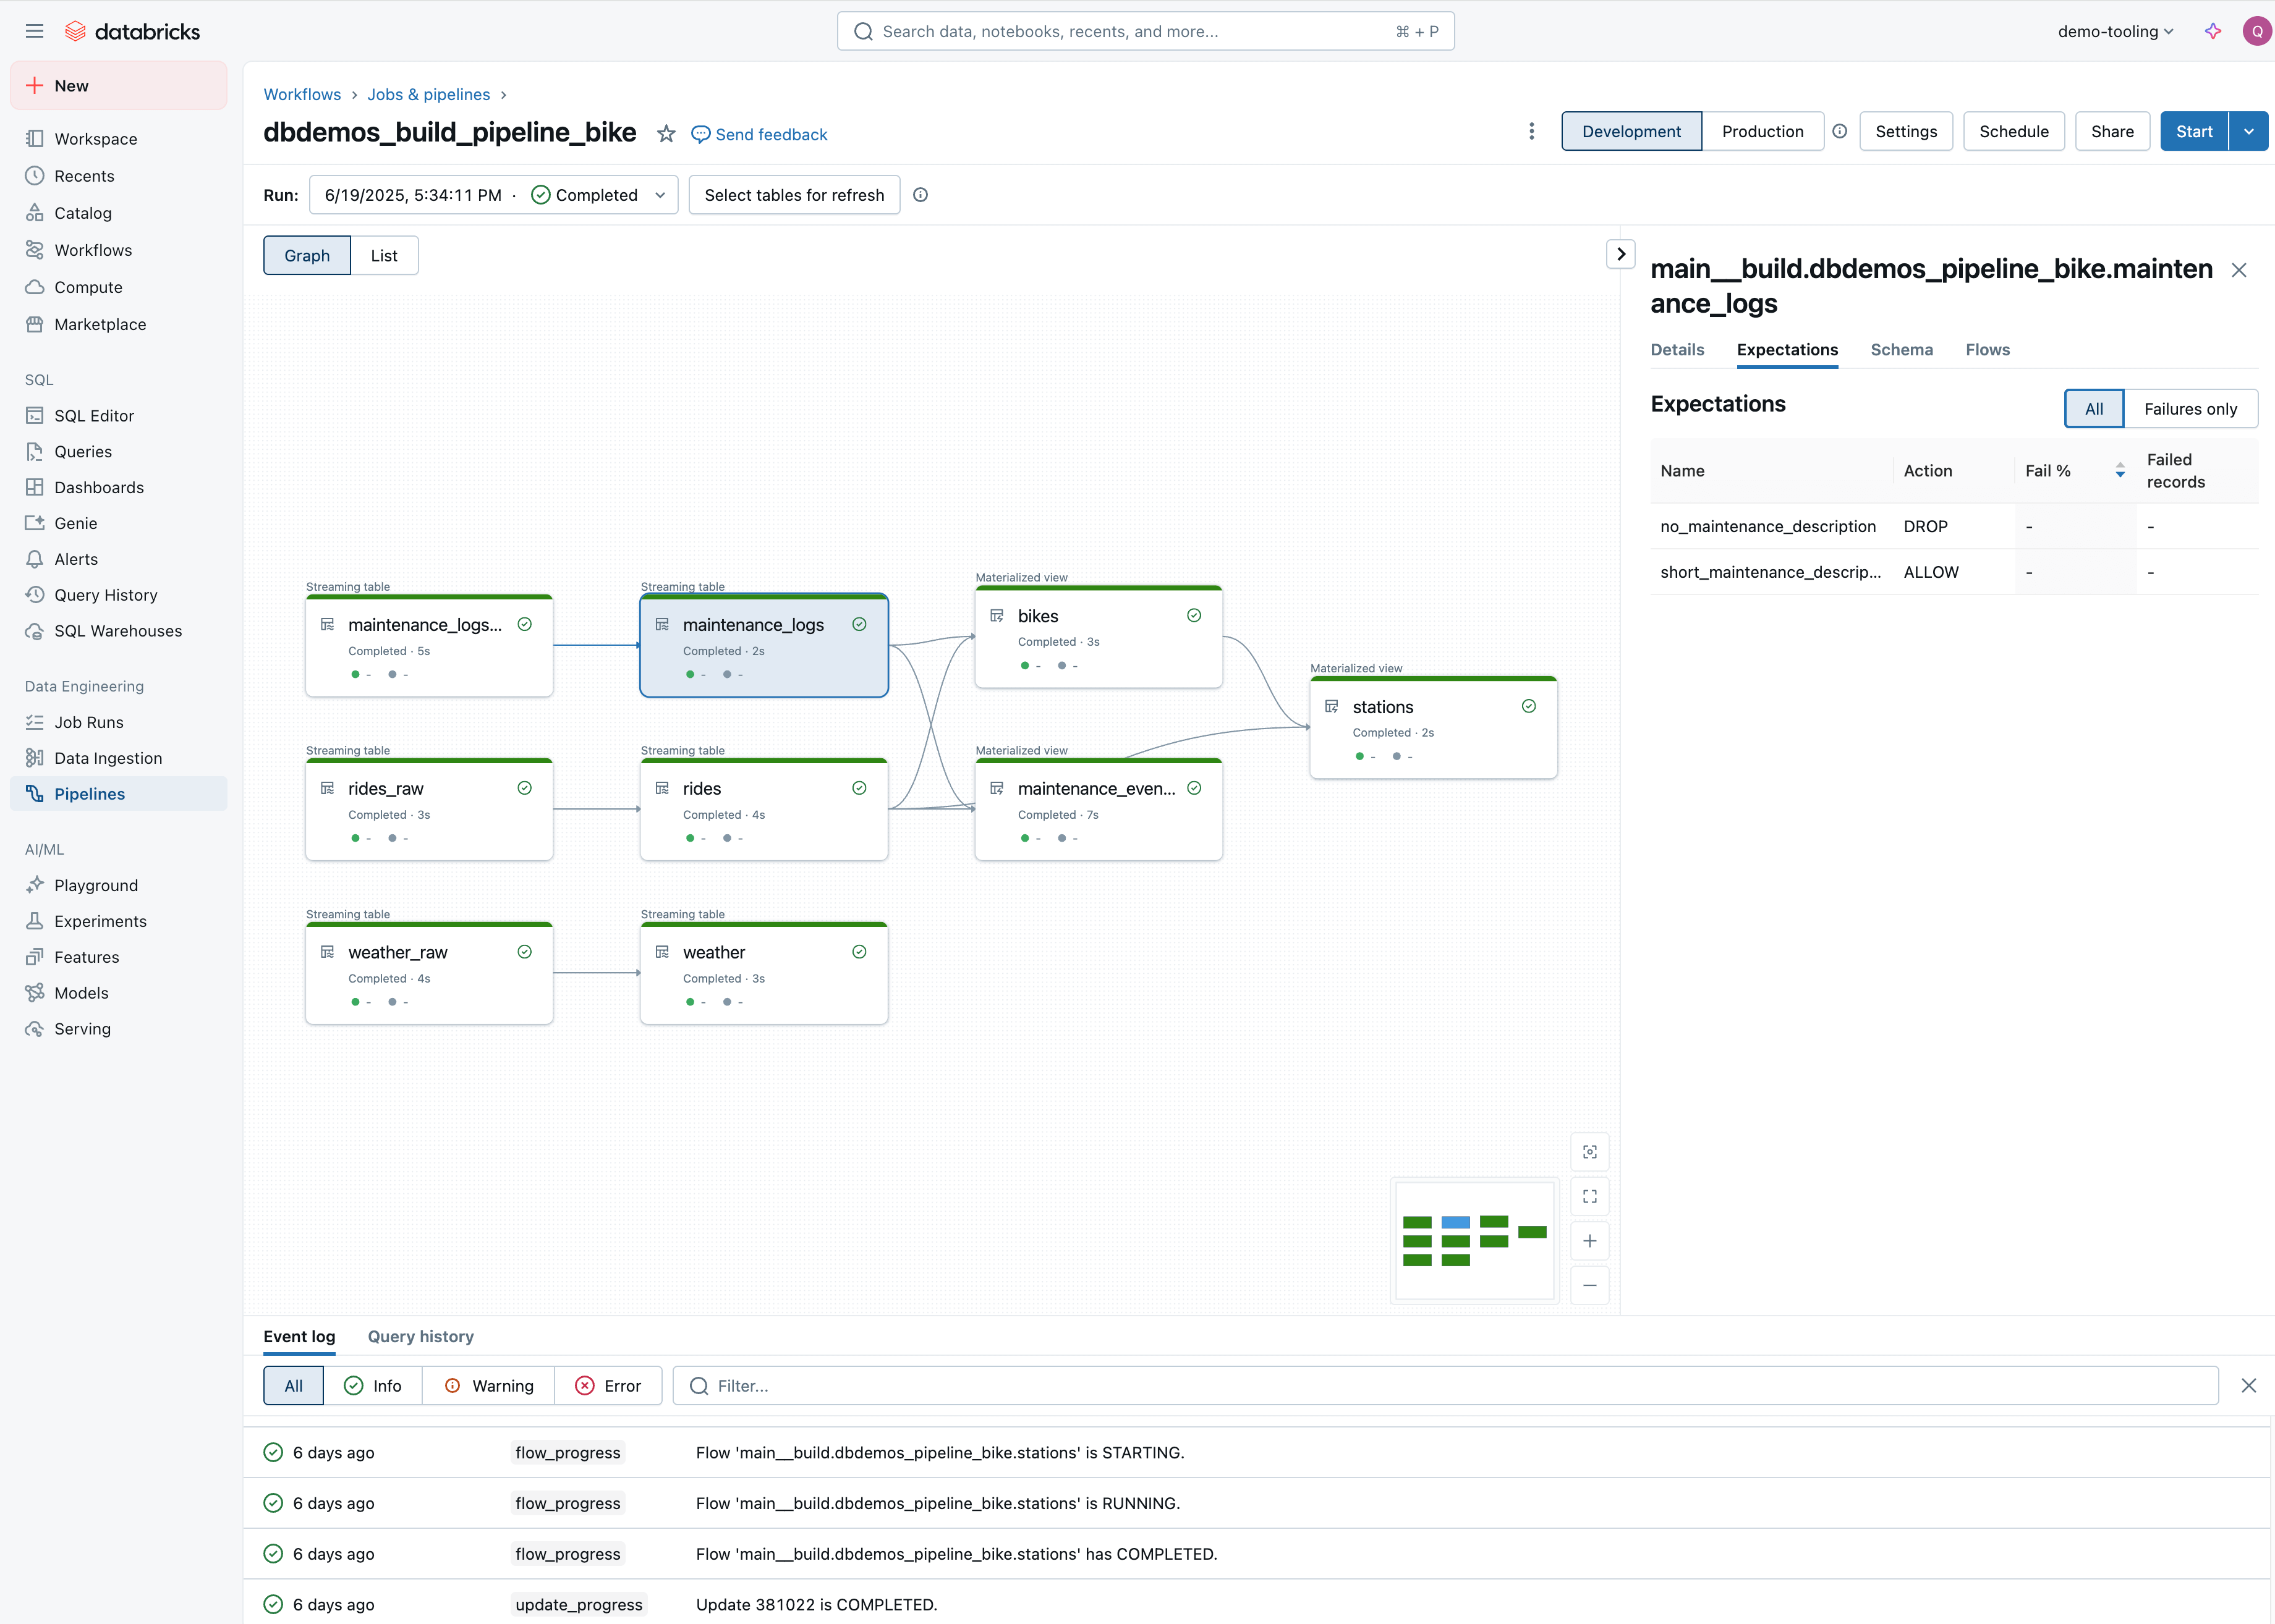Toggle the hamburger sidebar menu

pyautogui.click(x=34, y=31)
